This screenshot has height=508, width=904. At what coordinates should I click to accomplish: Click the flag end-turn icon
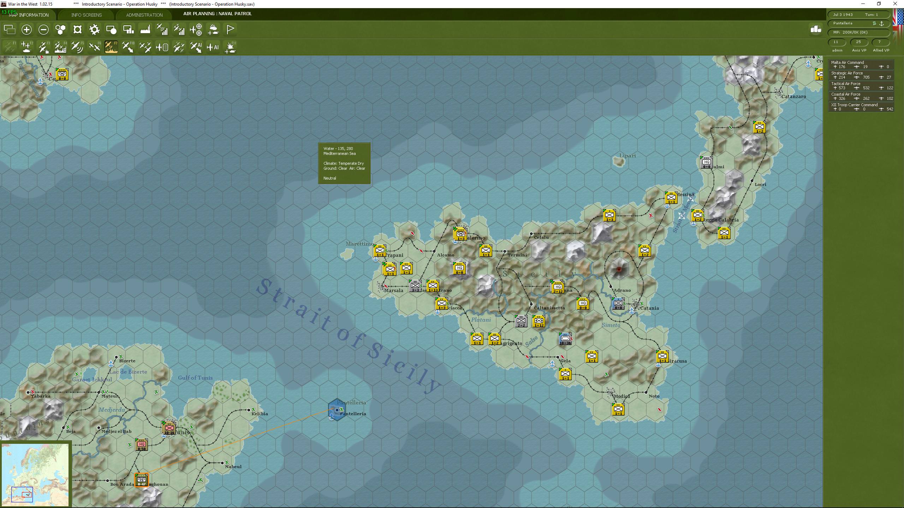coord(230,30)
